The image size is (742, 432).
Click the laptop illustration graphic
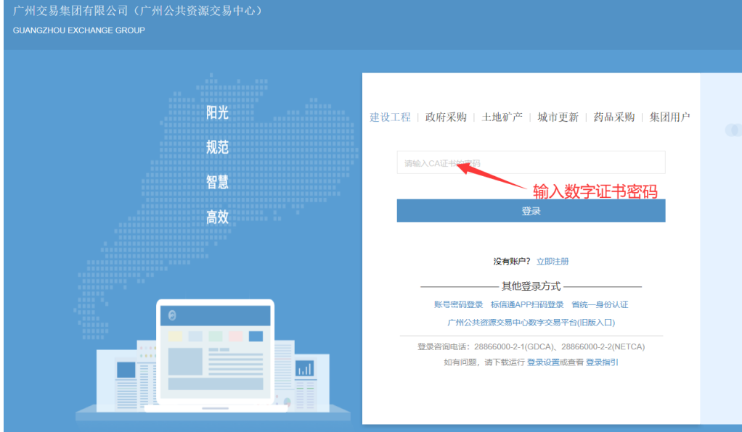point(216,355)
